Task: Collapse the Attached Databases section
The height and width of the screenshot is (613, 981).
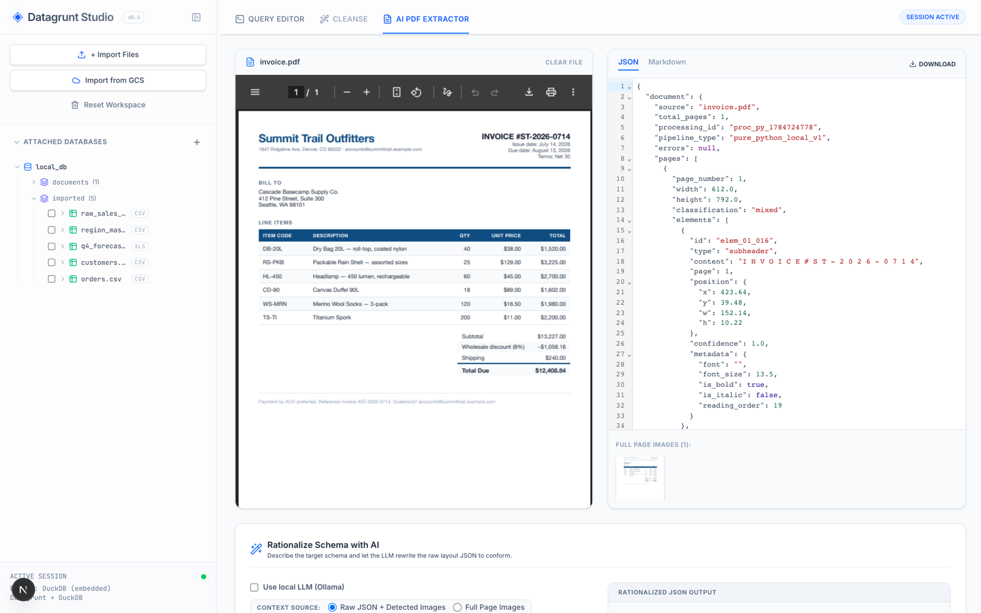Action: (x=17, y=142)
